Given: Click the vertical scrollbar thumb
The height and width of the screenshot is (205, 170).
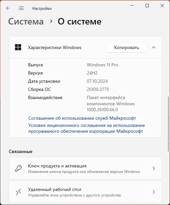Looking at the screenshot, I should pyautogui.click(x=168, y=124).
